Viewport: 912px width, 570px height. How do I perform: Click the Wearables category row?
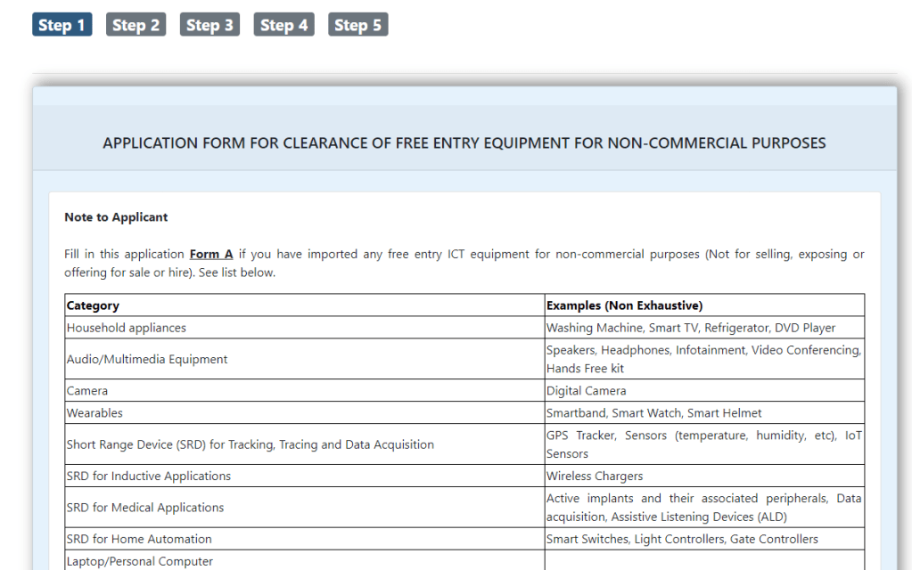coord(94,413)
